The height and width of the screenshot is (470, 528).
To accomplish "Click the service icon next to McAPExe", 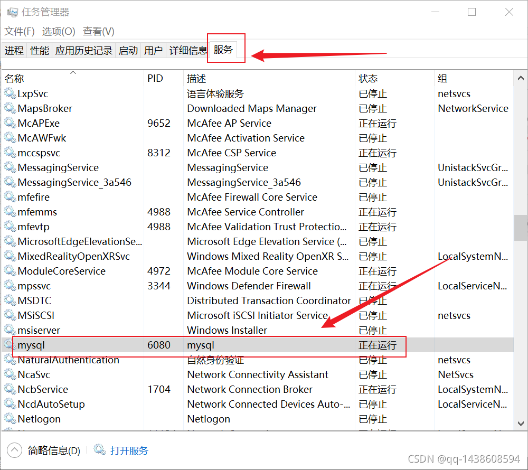I will tap(10, 123).
